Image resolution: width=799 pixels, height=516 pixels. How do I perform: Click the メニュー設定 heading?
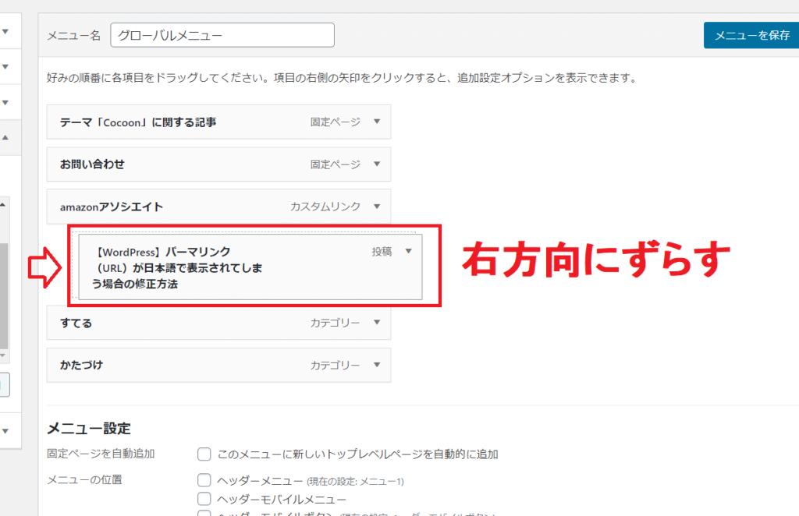[x=89, y=429]
